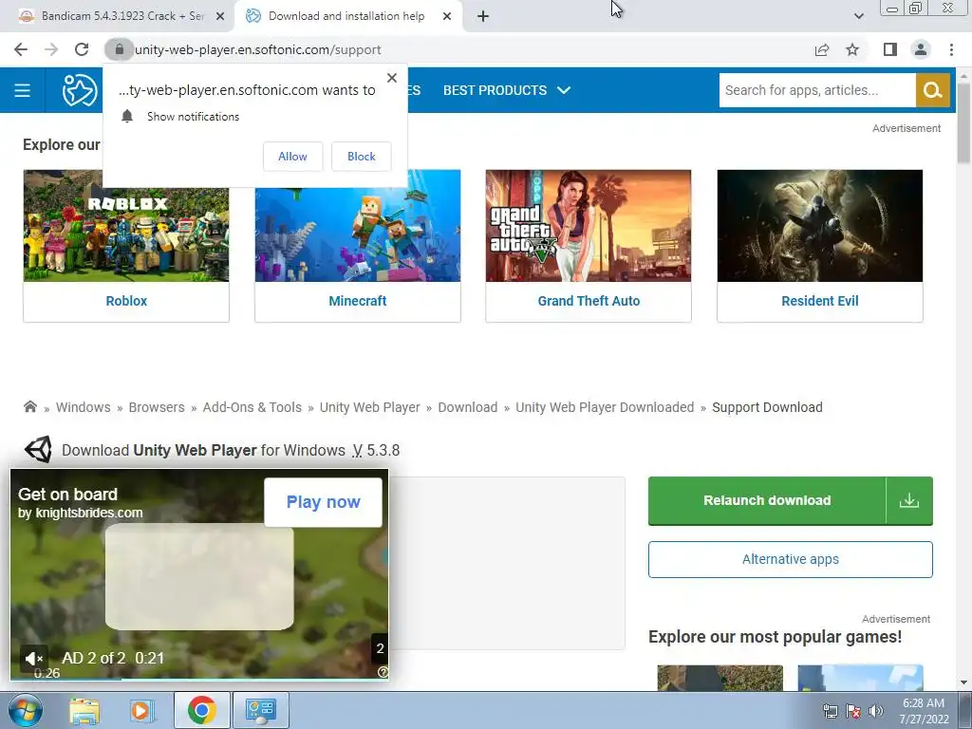
Task: Click the download arrow icon
Action: pyautogui.click(x=908, y=500)
